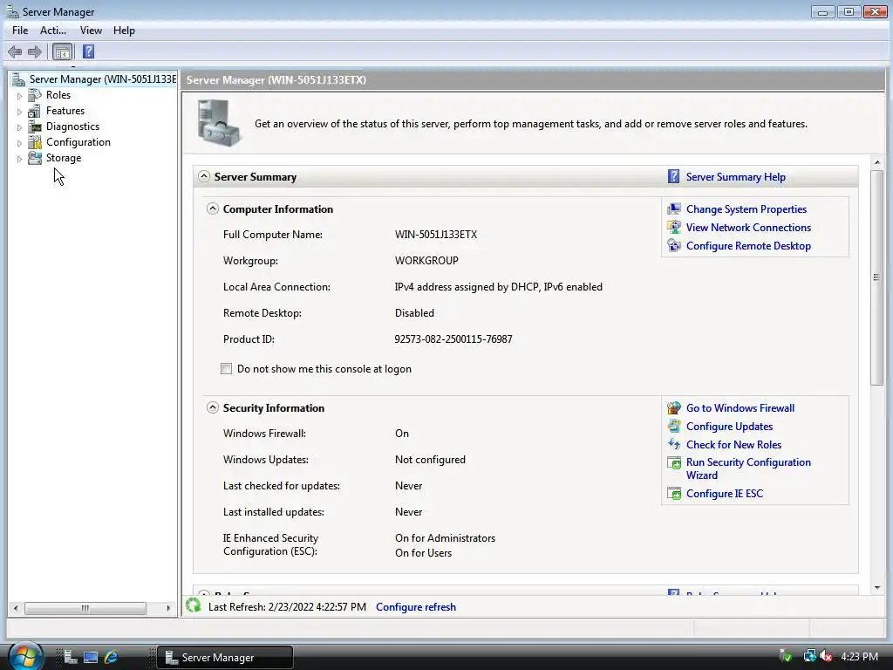
Task: Select the Roles tree item label
Action: (x=58, y=95)
